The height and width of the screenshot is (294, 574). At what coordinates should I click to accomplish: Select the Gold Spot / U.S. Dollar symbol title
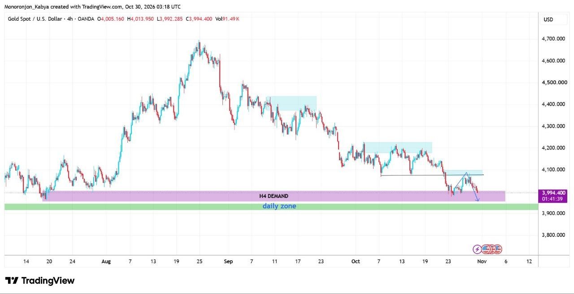pyautogui.click(x=35, y=19)
